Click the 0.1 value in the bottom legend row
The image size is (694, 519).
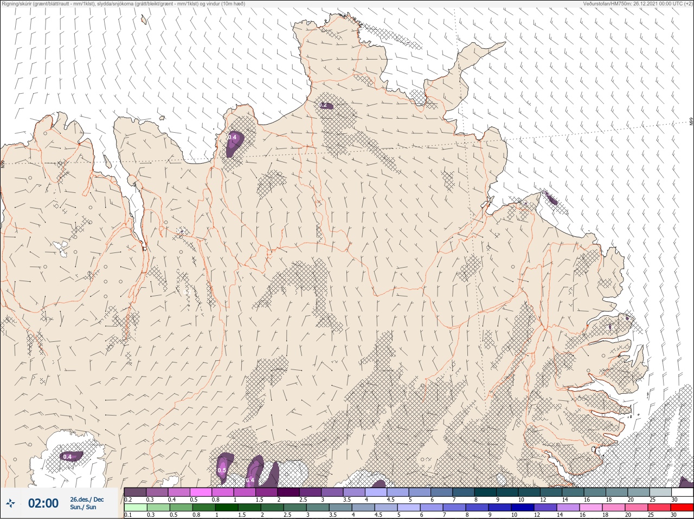click(128, 515)
